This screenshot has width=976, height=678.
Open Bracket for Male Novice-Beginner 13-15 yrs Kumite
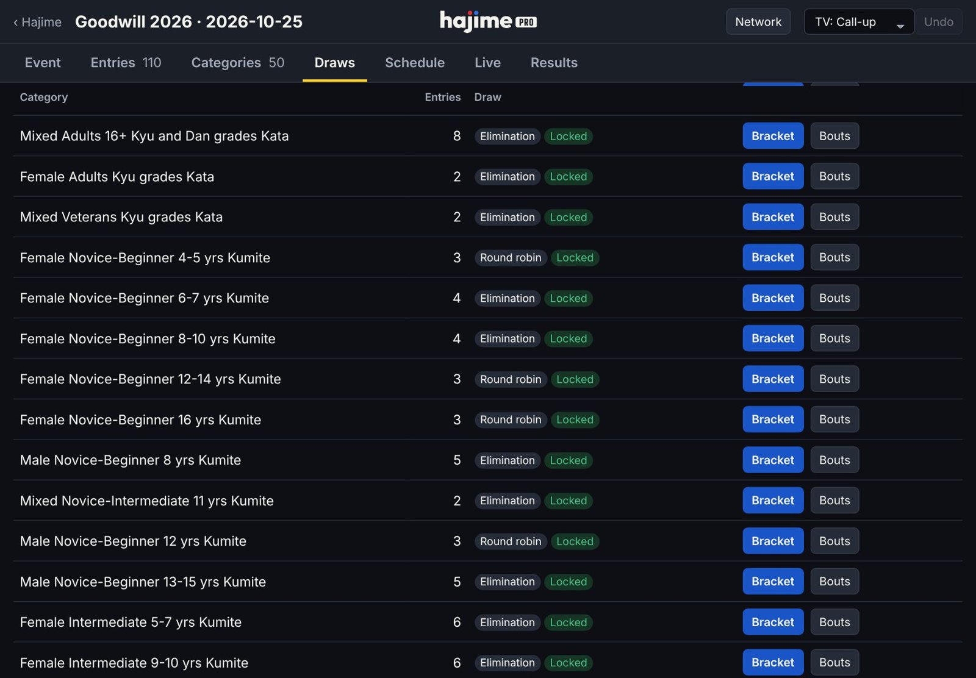click(773, 582)
